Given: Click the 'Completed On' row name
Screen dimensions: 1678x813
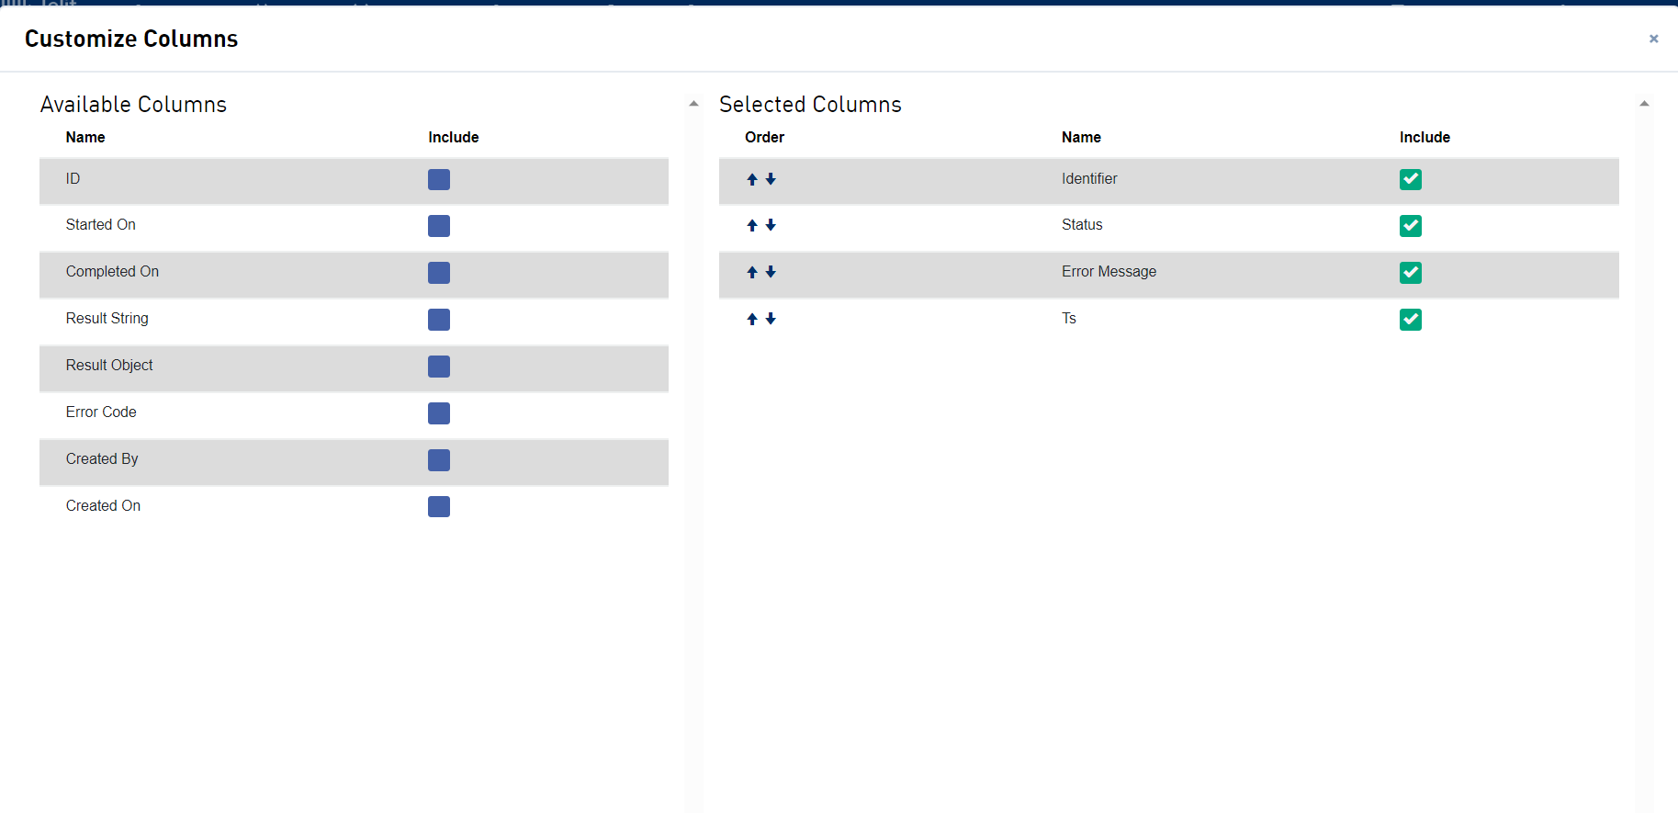Looking at the screenshot, I should pos(112,272).
